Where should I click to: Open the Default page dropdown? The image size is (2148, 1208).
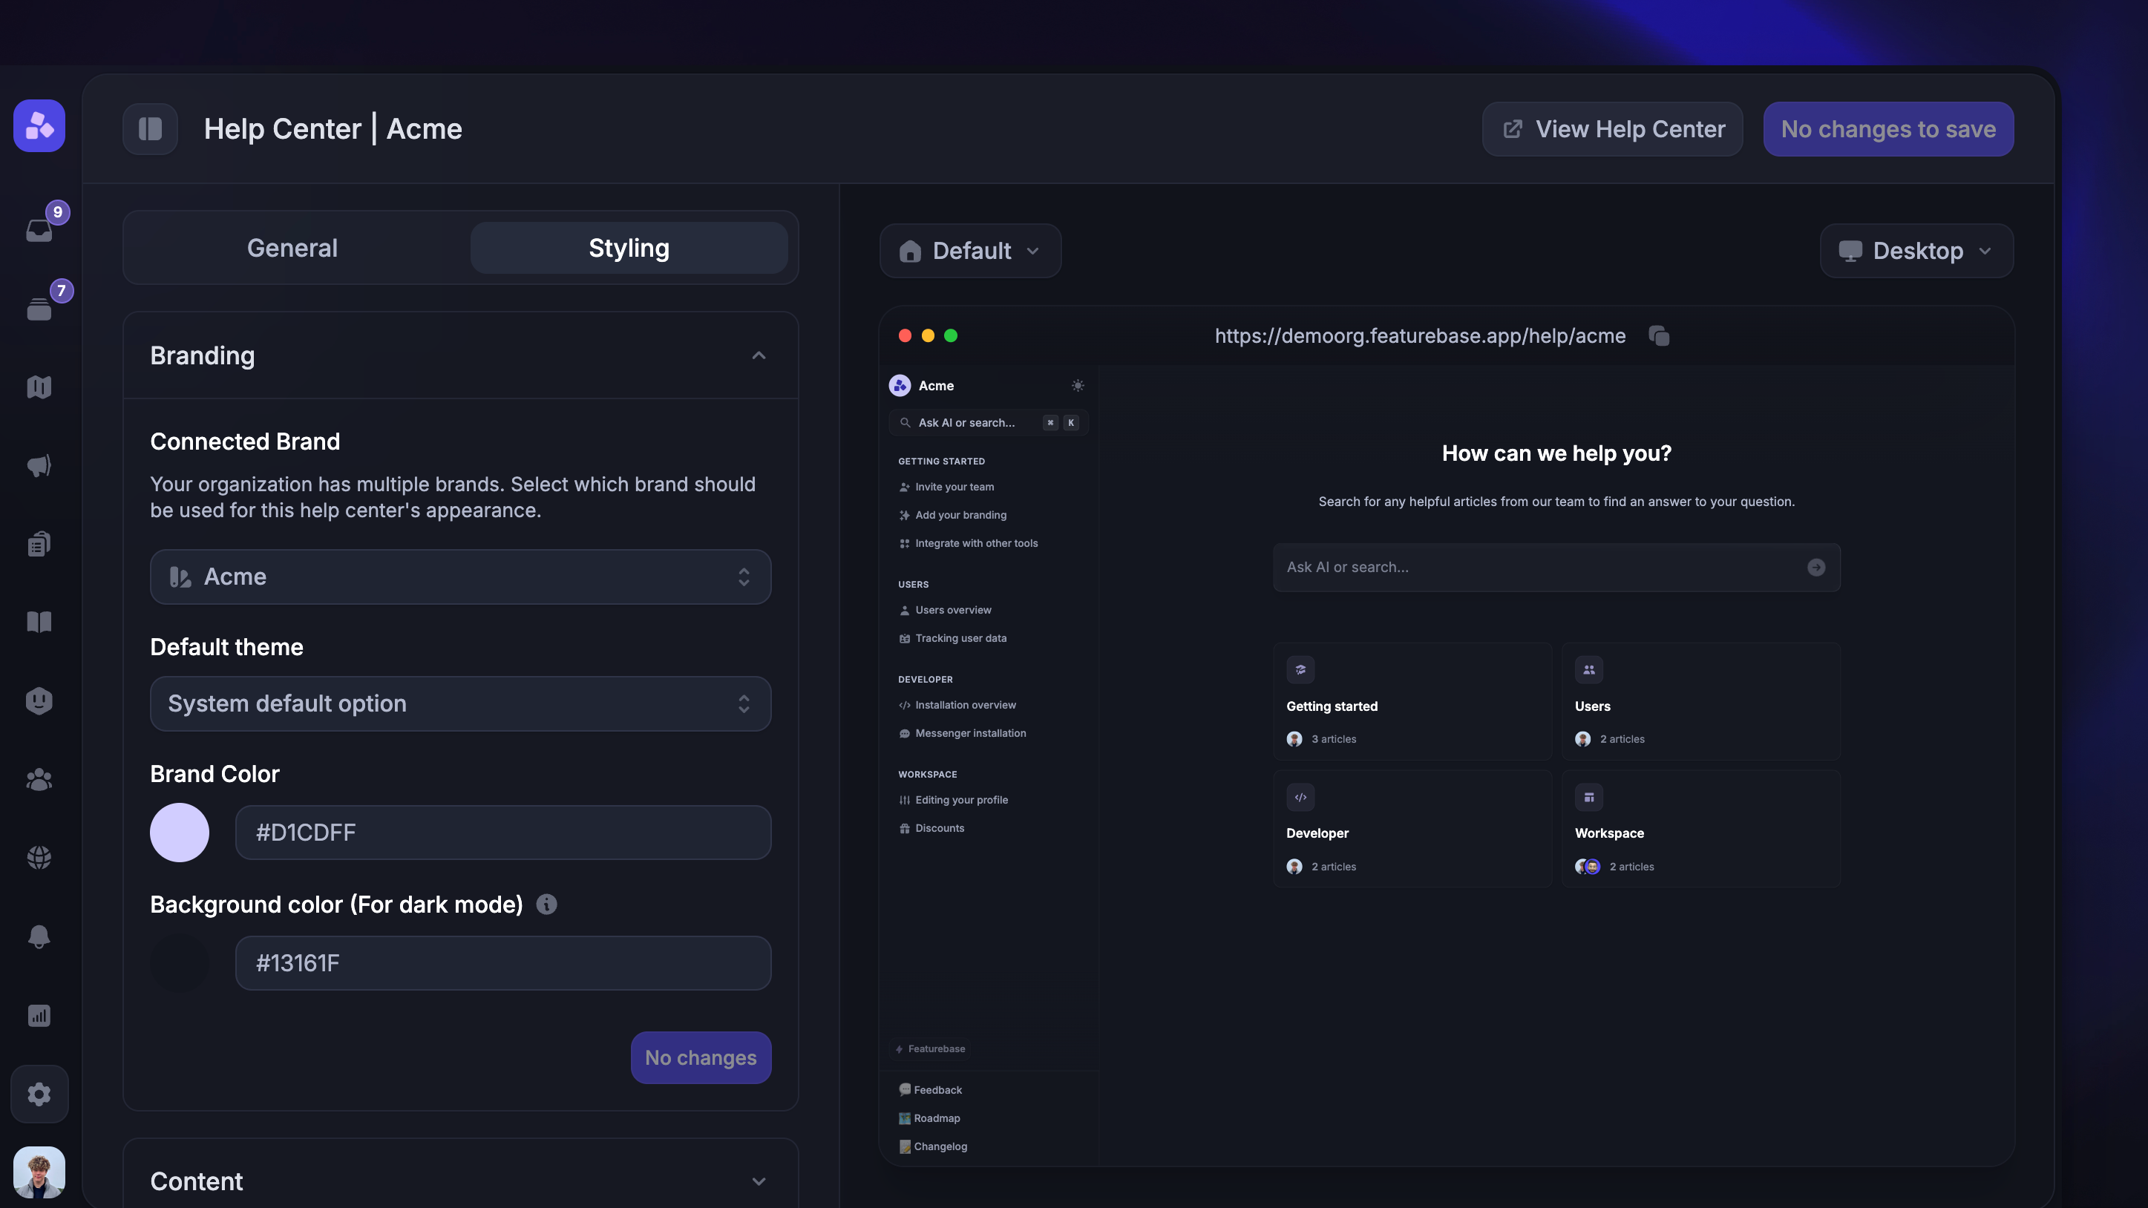tap(971, 251)
